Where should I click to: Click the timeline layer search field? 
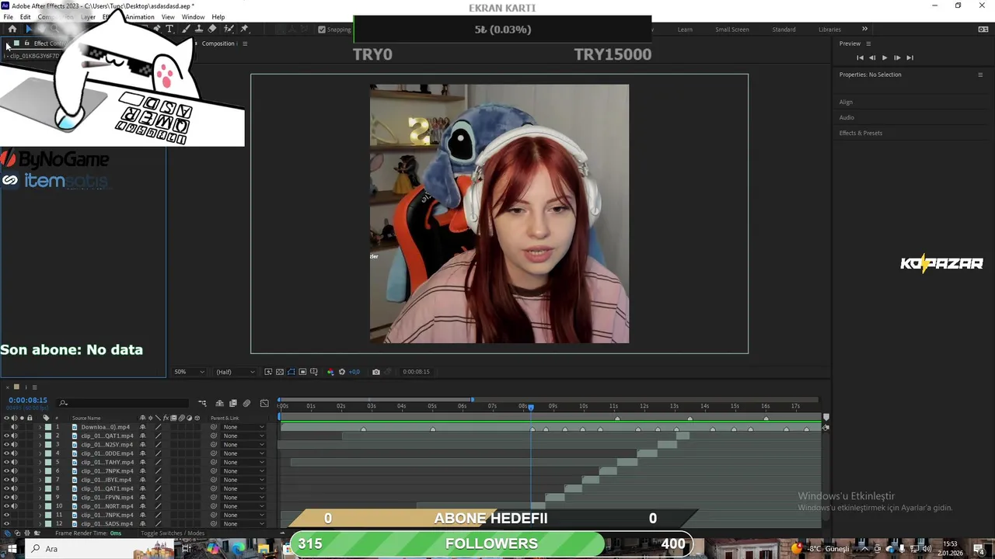click(x=124, y=403)
